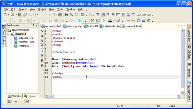Click Find Next binoculars-with-arrow icon

(x=71, y=15)
